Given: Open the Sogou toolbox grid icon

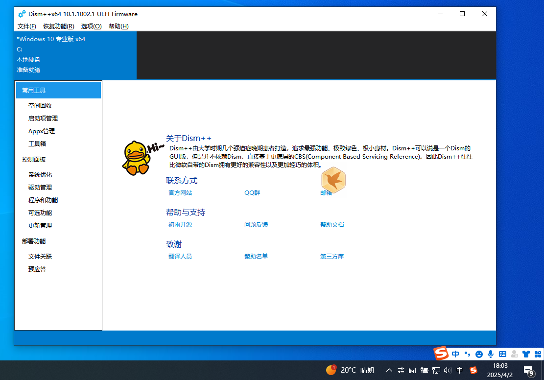Looking at the screenshot, I should [538, 354].
